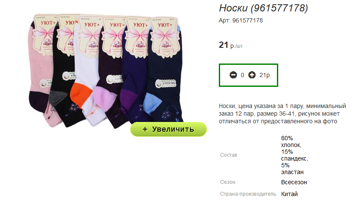Click the Всесезон season value
This screenshot has width=352, height=205.
pyautogui.click(x=294, y=182)
